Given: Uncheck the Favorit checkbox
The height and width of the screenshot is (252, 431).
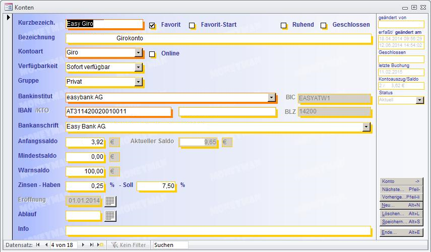Looking at the screenshot, I should (x=152, y=25).
